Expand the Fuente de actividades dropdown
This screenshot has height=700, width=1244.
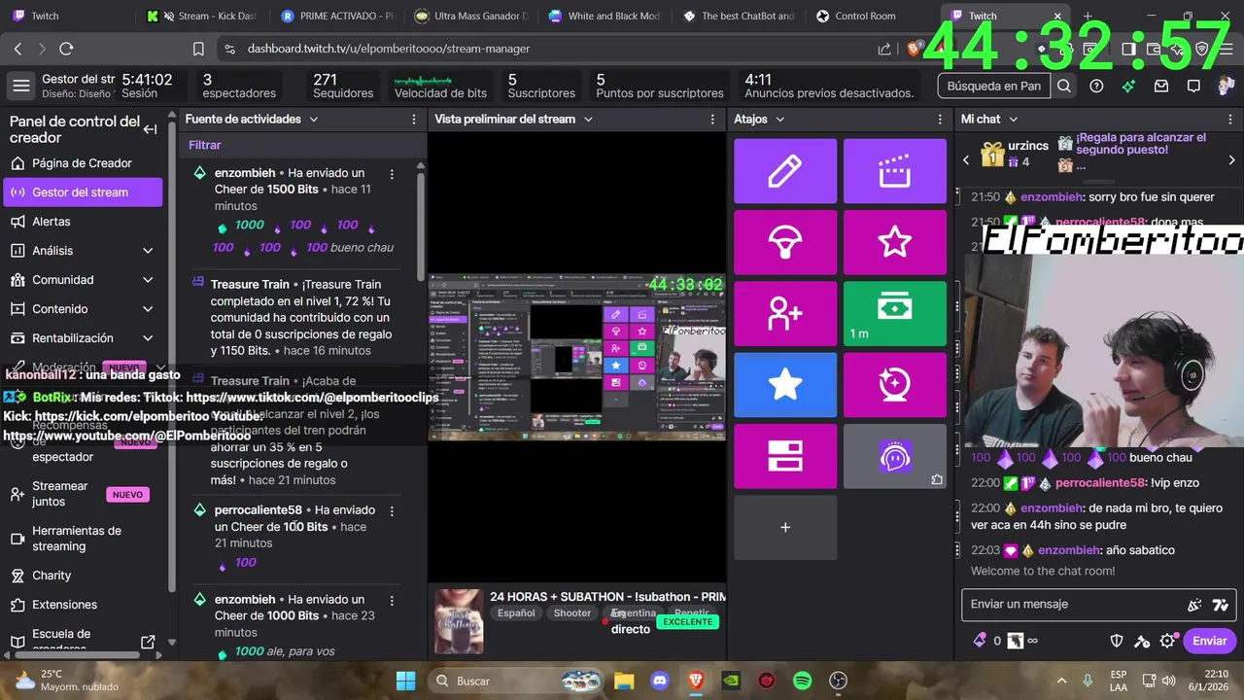tap(313, 119)
